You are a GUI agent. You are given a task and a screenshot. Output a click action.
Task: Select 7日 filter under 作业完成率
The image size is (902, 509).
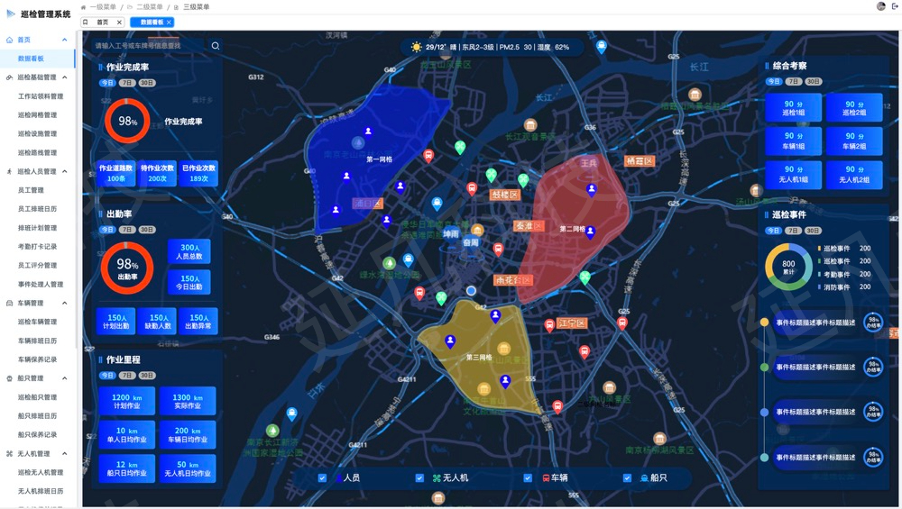127,83
